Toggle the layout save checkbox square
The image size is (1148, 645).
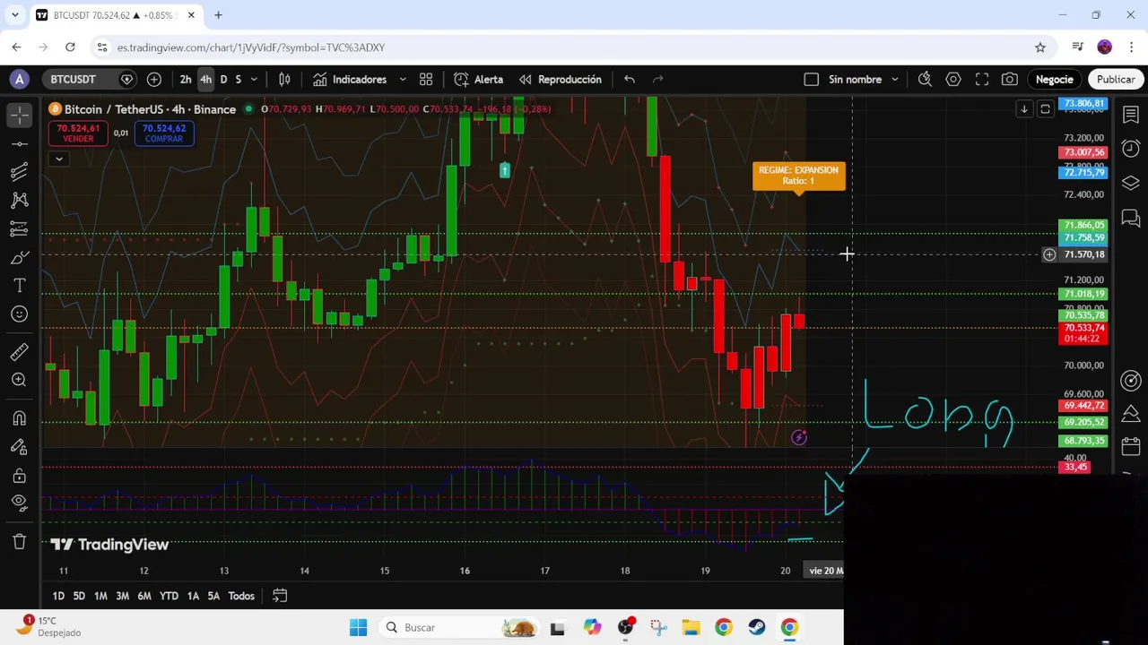pos(811,80)
